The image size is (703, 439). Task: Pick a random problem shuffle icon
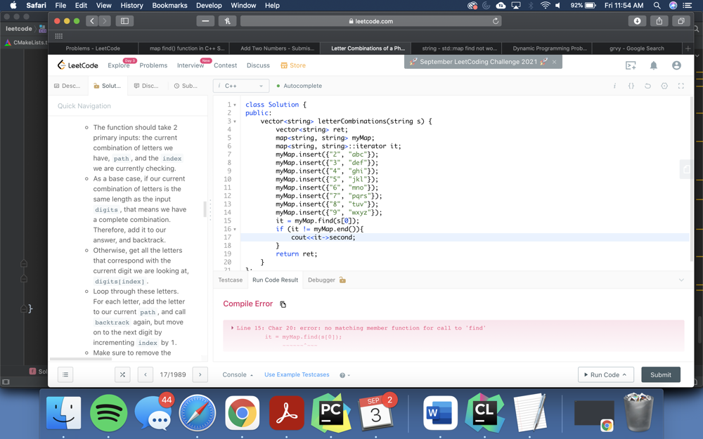point(122,374)
